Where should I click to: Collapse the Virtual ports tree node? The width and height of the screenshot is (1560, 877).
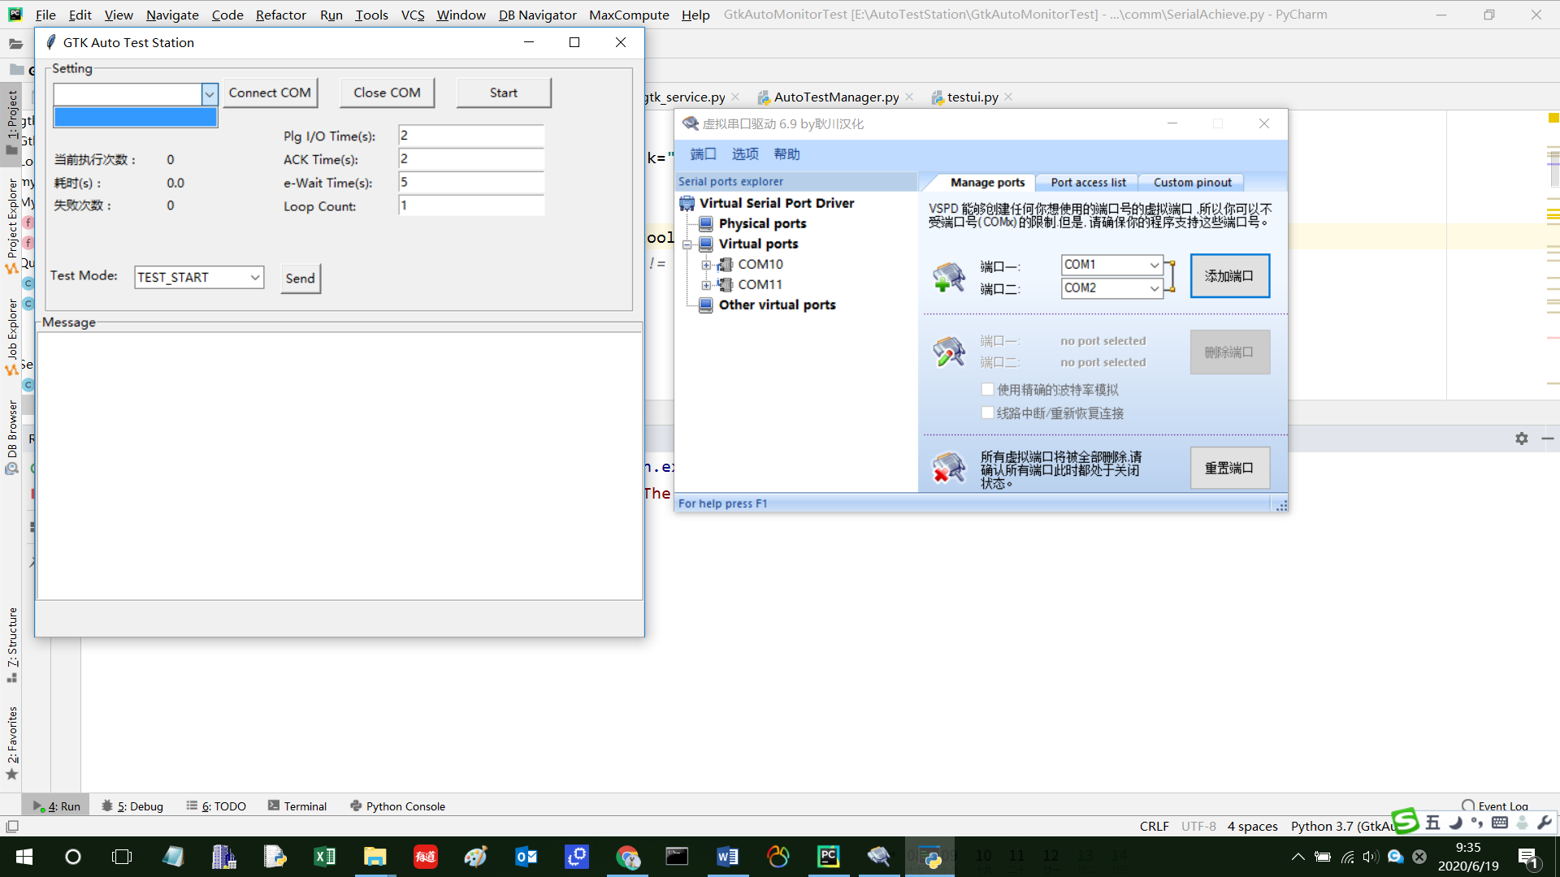(687, 244)
